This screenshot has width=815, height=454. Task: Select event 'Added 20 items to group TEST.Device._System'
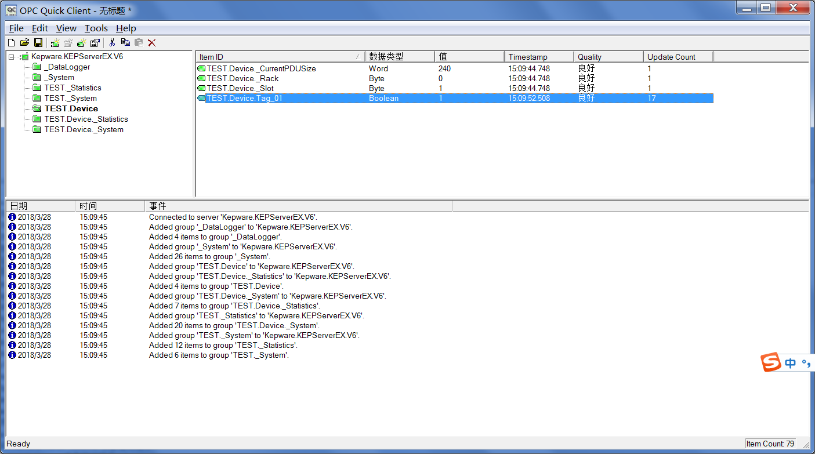234,325
